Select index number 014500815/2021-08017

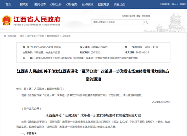48,47
